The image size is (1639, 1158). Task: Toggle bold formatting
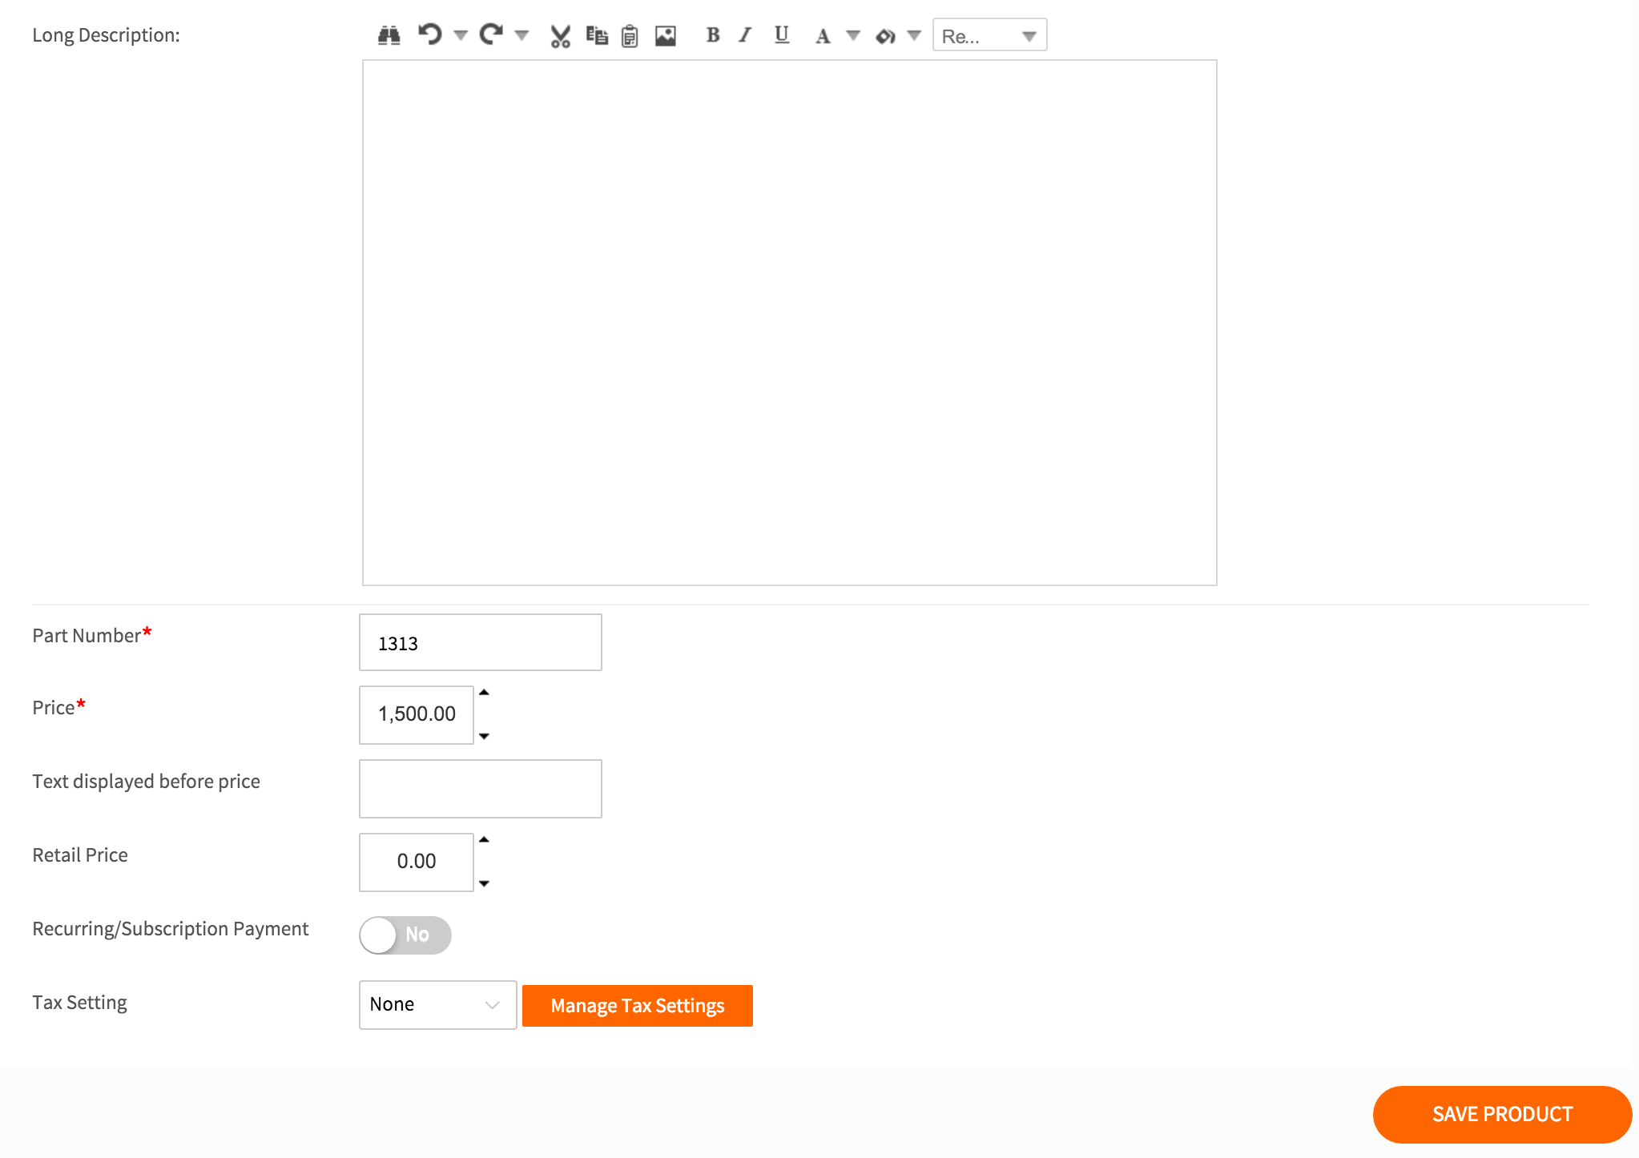712,34
